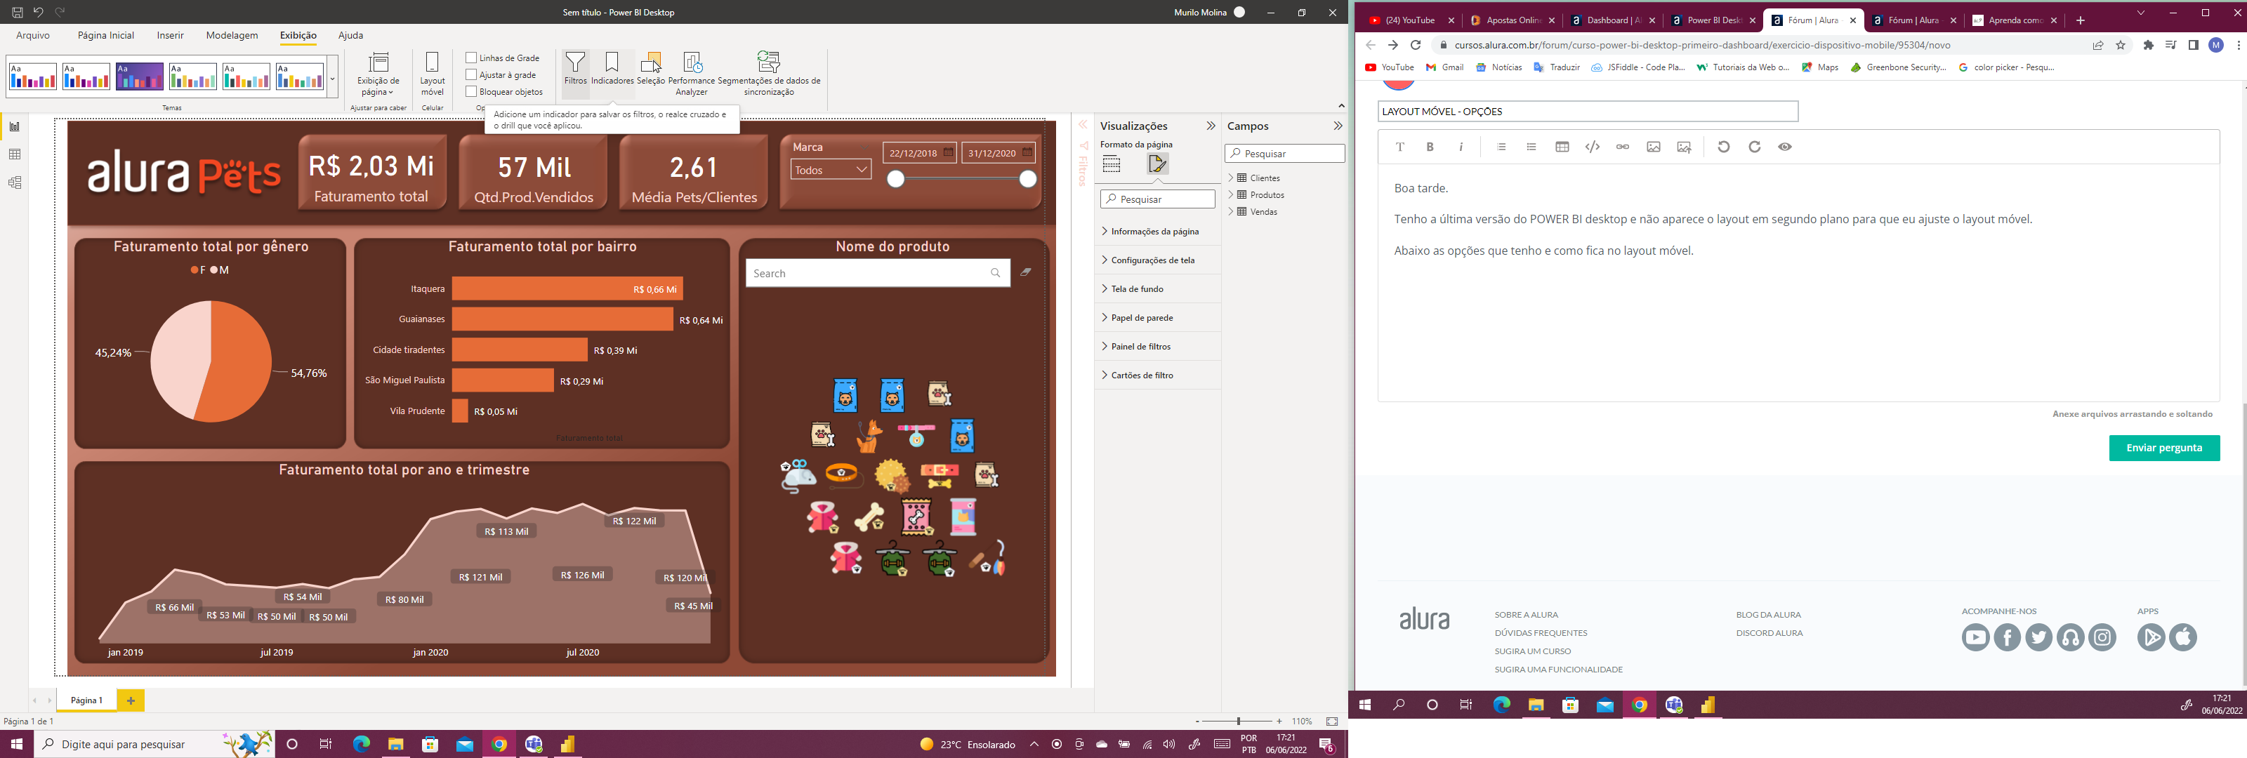Switch to Modelagem ribbon tab
The image size is (2247, 758).
(x=232, y=35)
